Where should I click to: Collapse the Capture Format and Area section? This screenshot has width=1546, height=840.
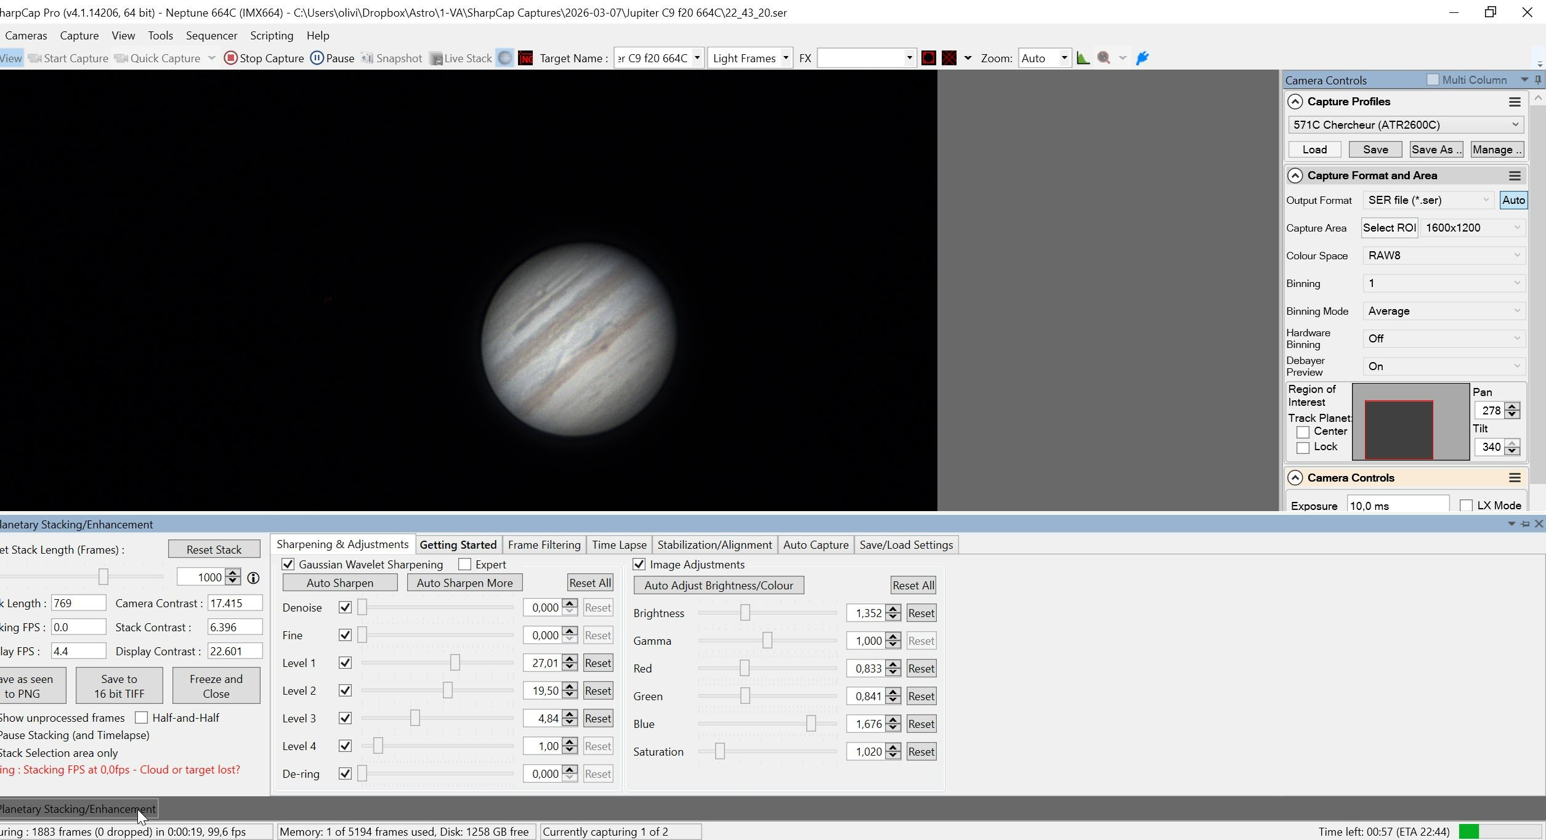coord(1295,176)
